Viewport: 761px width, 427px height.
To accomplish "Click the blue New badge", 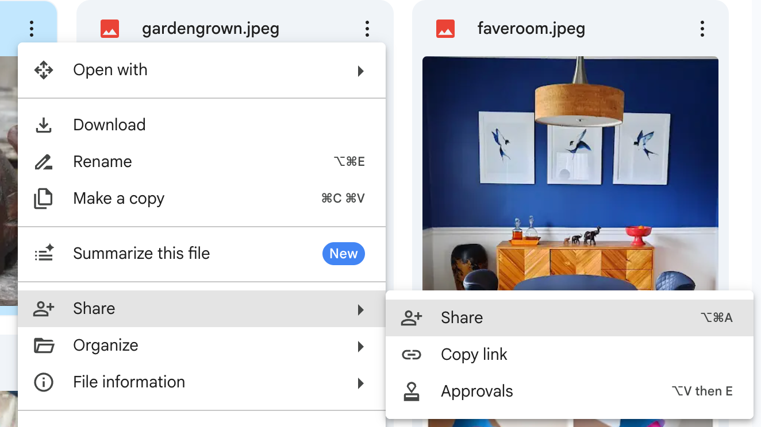I will pos(343,254).
